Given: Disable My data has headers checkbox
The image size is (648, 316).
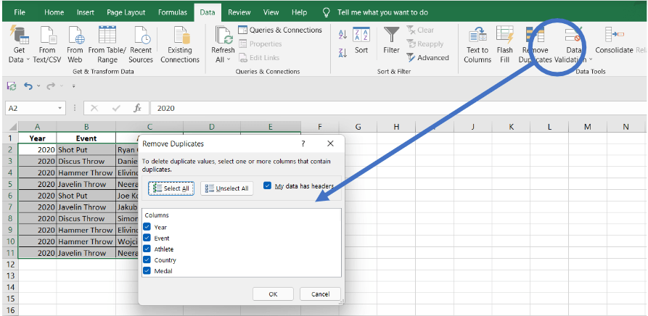Looking at the screenshot, I should (268, 186).
